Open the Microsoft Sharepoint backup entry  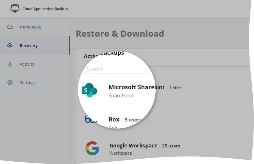coord(136,87)
